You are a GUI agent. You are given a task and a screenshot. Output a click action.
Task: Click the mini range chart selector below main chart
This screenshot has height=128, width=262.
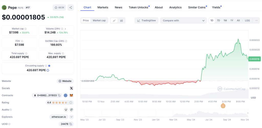[165, 114]
